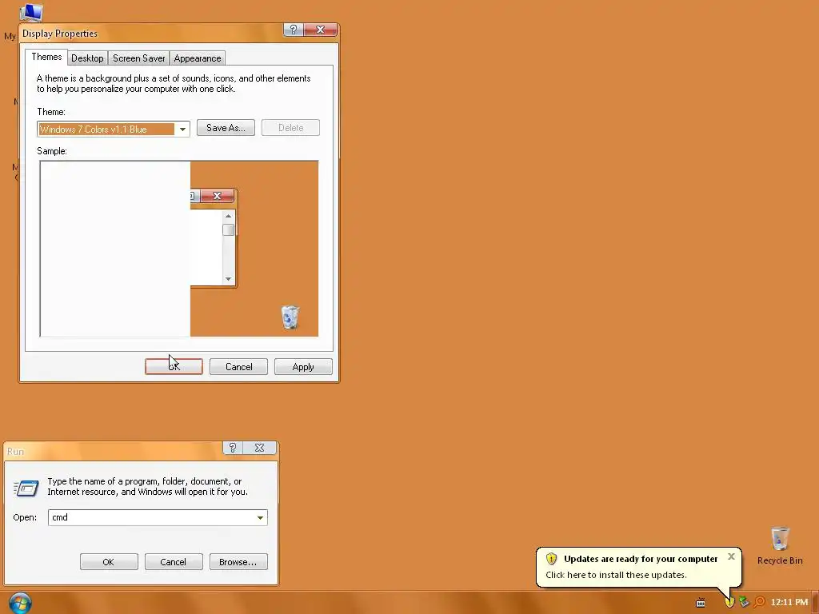819x614 pixels.
Task: Click the selected 'Windows 7 Colors v1.1 Blue' text
Action: (93, 130)
